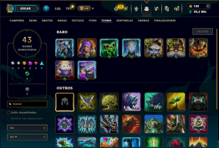
Task: Open the profile laurel icon
Action: coord(136,9)
